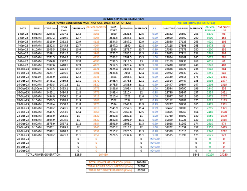Viewport: 247px width, 191px height.
Task: Click the actual reading value '4256'
Action: point(96,57)
